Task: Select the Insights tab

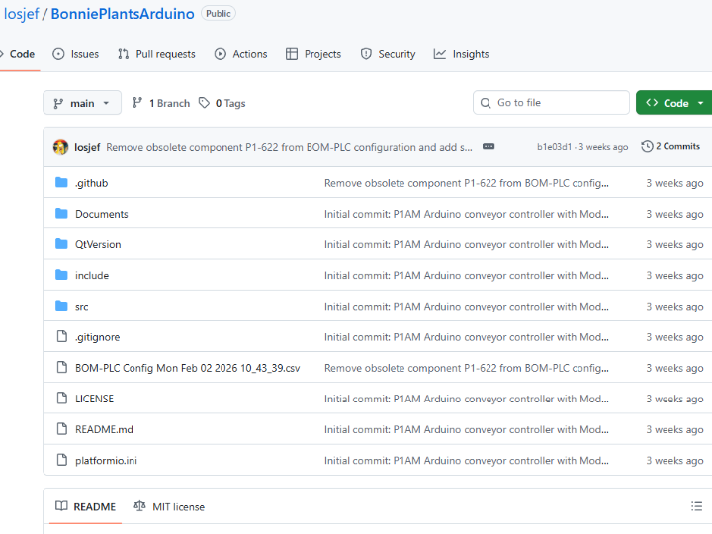Action: click(x=461, y=54)
